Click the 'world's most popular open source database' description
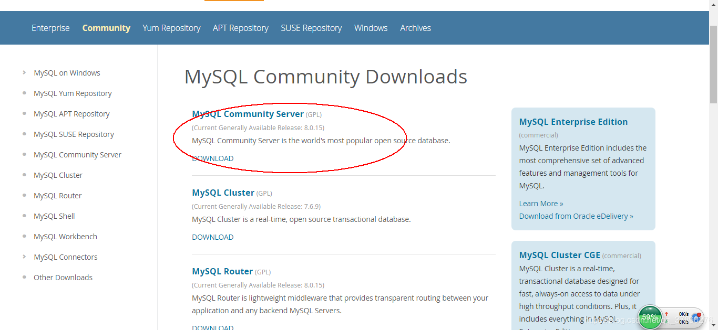 pos(321,141)
